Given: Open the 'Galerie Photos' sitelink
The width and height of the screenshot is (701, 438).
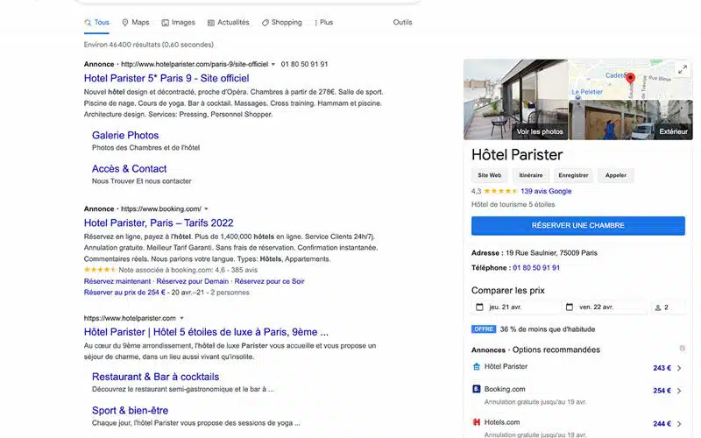Looking at the screenshot, I should [x=125, y=136].
